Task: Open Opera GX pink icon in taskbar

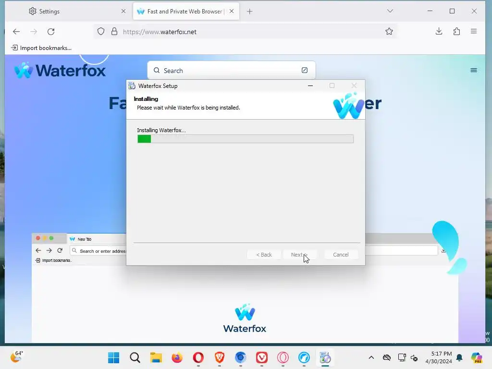Action: (x=283, y=357)
